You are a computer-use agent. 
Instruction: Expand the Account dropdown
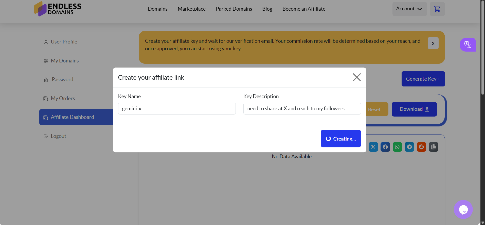coord(409,9)
